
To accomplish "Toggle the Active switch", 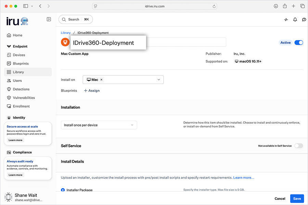I will pyautogui.click(x=299, y=43).
